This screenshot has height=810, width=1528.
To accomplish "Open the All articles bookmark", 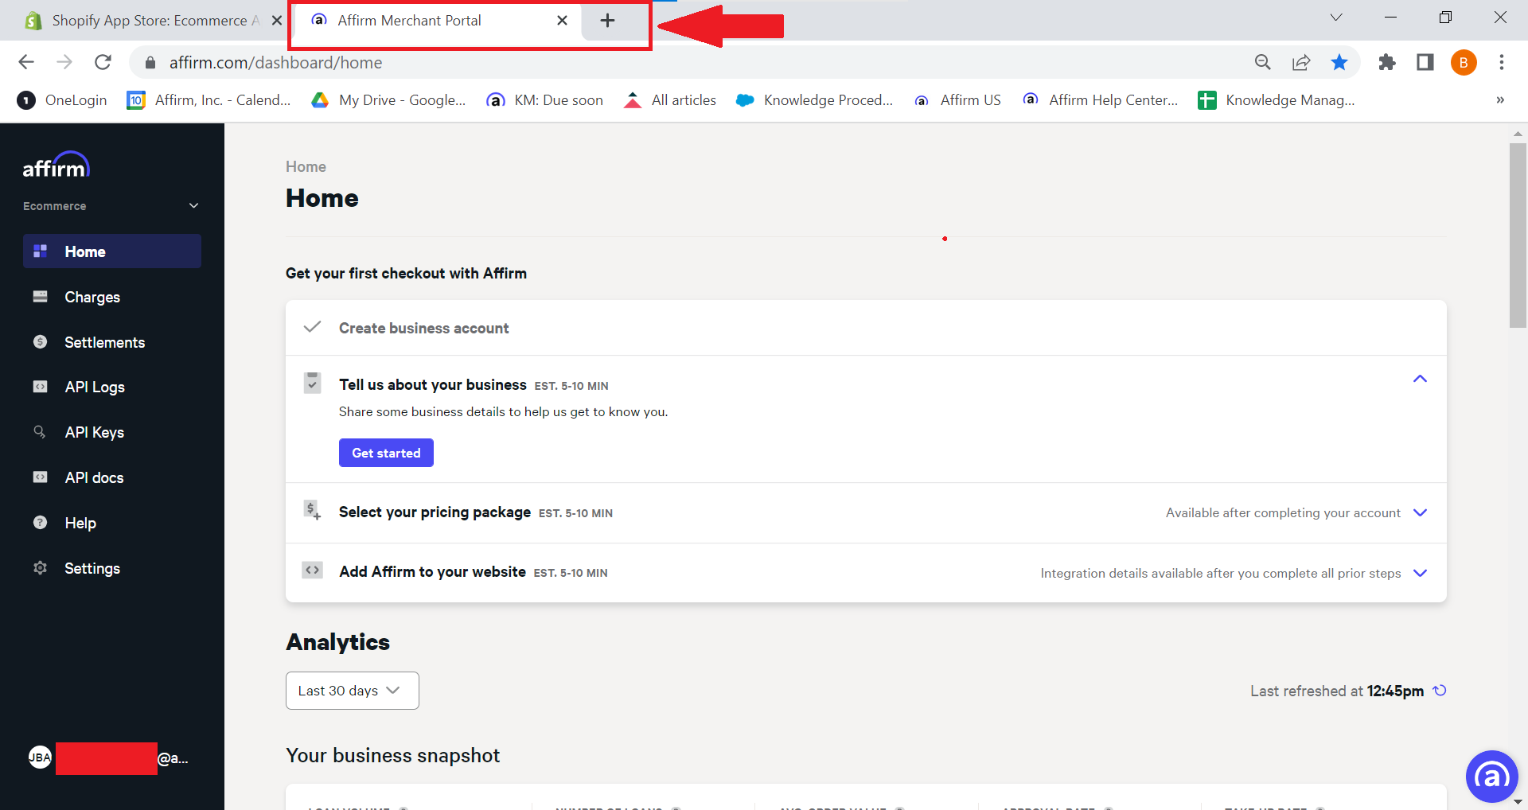I will tap(670, 100).
